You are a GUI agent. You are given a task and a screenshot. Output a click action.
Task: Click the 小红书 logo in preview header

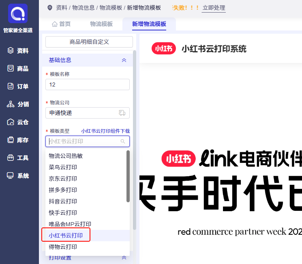click(x=164, y=48)
